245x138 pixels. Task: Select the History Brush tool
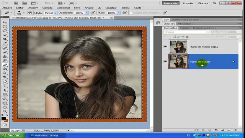pyautogui.click(x=5, y=61)
